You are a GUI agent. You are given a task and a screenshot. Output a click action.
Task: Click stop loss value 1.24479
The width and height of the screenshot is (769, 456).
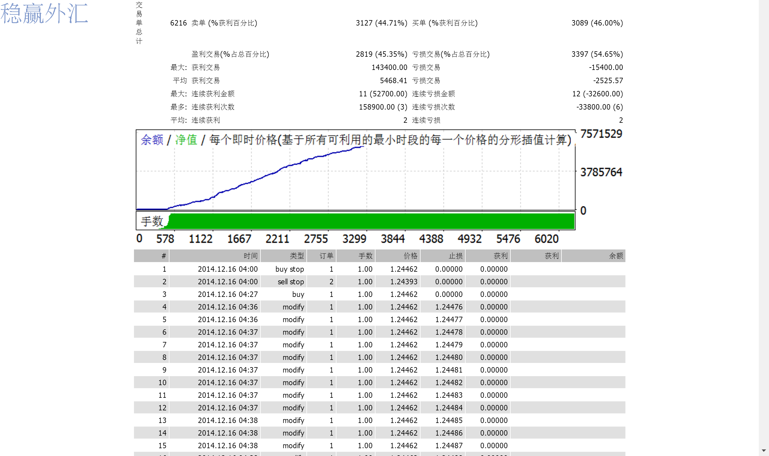pos(448,345)
